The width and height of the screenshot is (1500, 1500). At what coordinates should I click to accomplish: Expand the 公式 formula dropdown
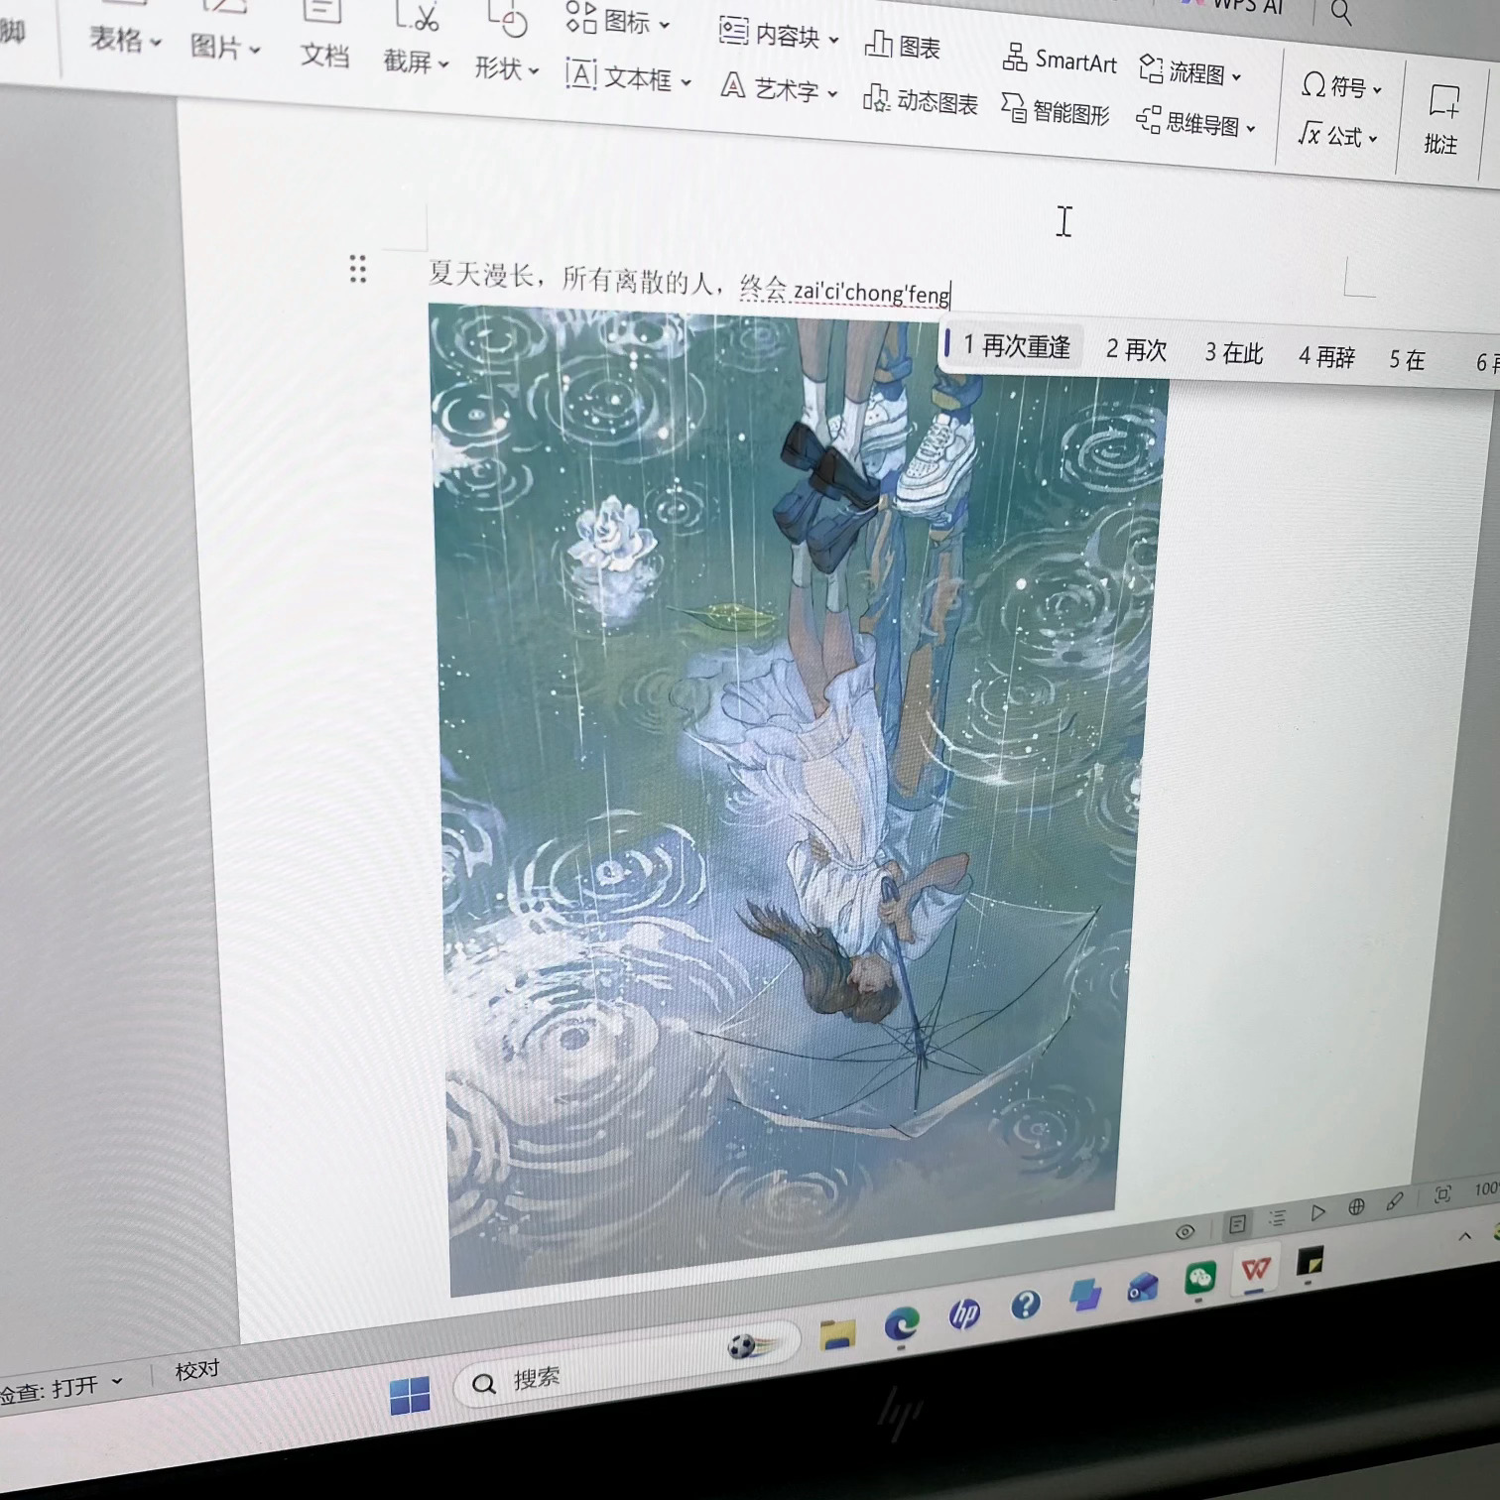pos(1338,135)
